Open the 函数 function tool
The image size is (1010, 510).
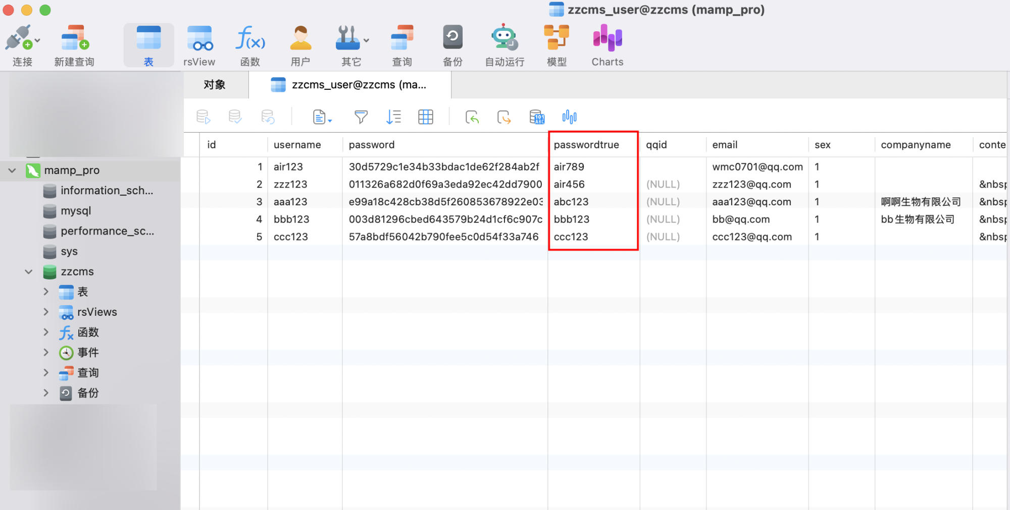(250, 39)
